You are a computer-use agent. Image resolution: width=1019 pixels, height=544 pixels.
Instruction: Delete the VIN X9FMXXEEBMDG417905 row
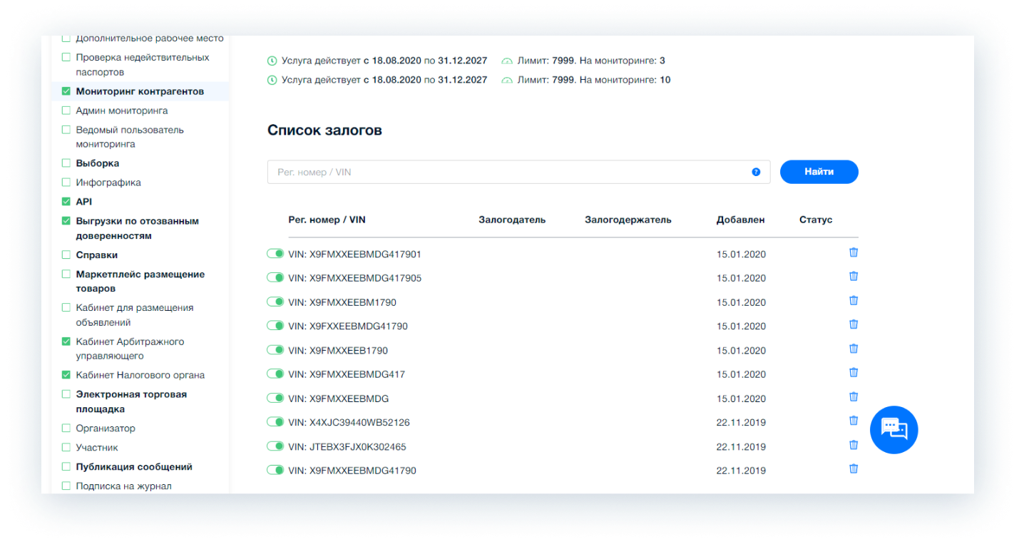pyautogui.click(x=854, y=277)
